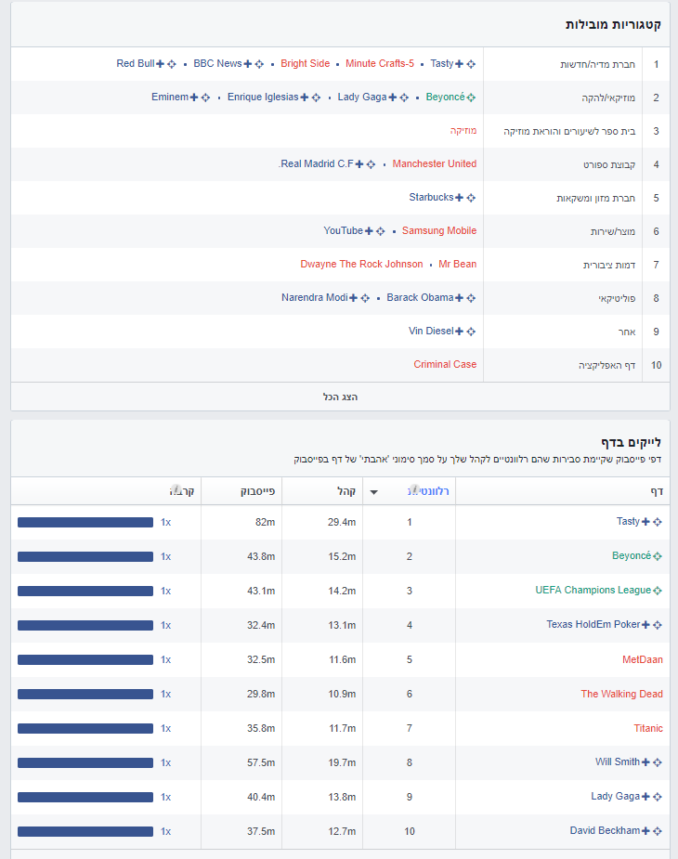Open the Minute Crafts-5 page link
This screenshot has height=859, width=678.
point(380,63)
